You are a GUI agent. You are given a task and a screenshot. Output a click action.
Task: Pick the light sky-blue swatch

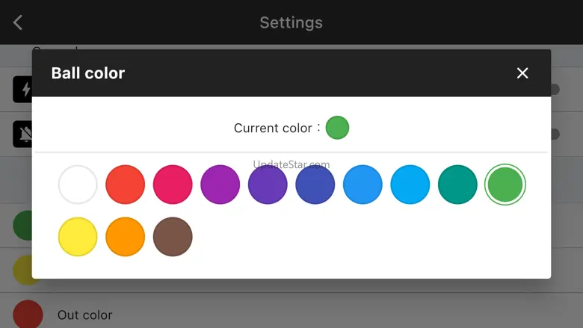pyautogui.click(x=410, y=185)
